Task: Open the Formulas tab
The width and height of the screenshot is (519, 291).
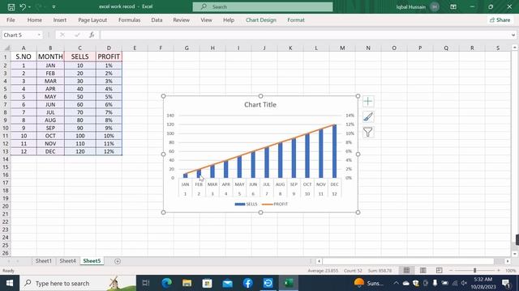Action: pos(129,20)
